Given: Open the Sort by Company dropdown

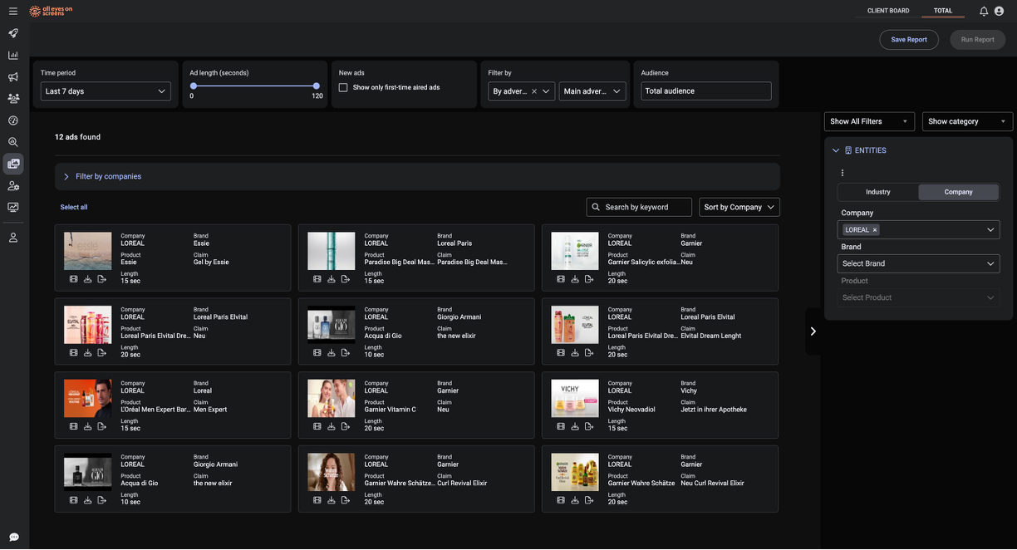Looking at the screenshot, I should pyautogui.click(x=739, y=207).
